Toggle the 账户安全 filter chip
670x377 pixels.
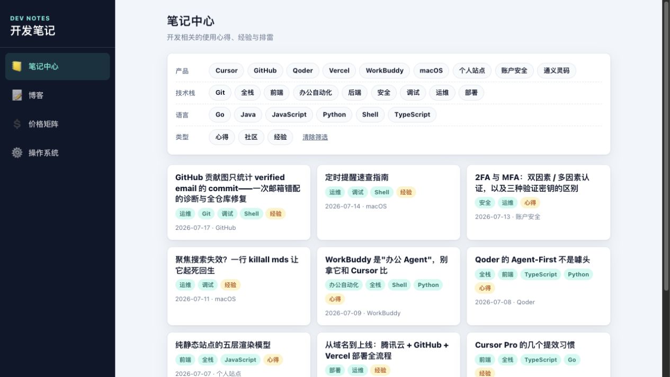pos(514,70)
